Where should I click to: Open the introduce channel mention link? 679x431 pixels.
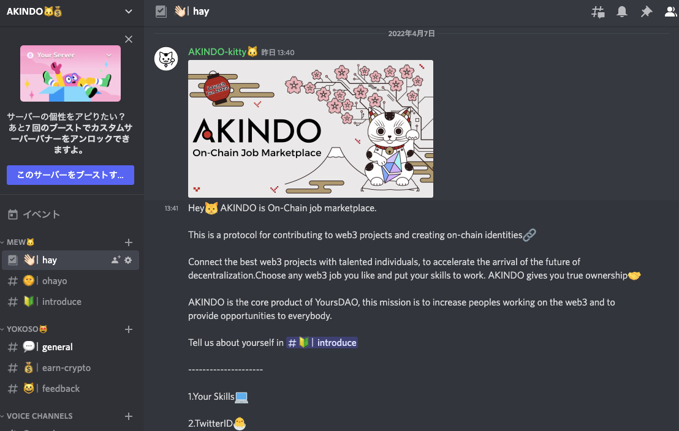pyautogui.click(x=322, y=343)
